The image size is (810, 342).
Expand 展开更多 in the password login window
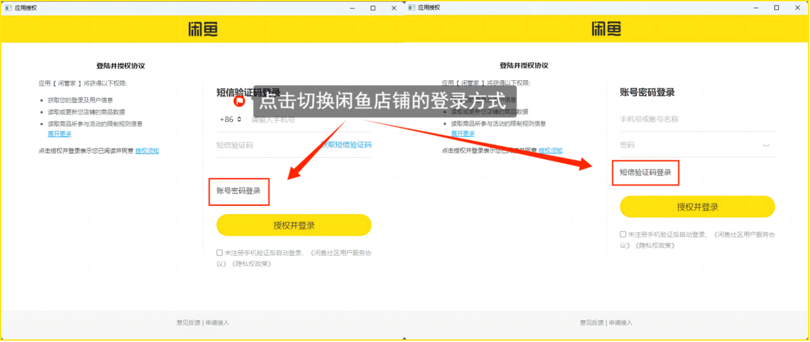[463, 133]
